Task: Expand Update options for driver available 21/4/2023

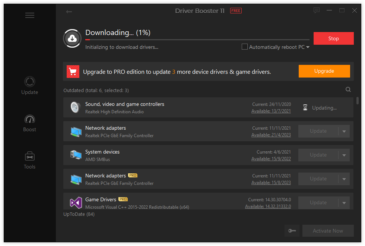Action: 344,131
